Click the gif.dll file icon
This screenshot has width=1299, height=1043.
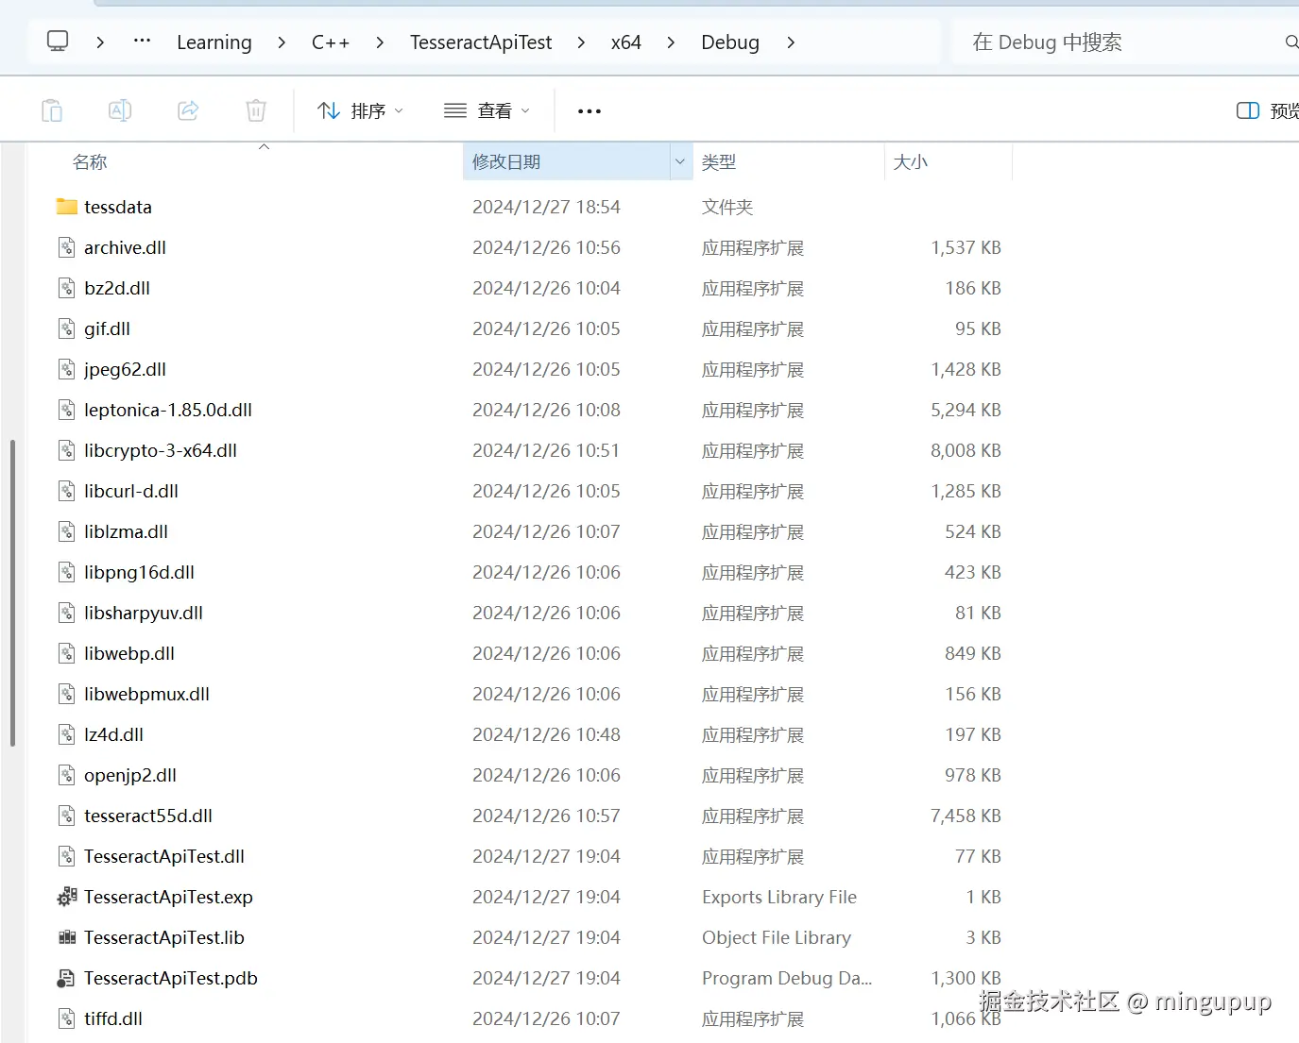click(66, 328)
